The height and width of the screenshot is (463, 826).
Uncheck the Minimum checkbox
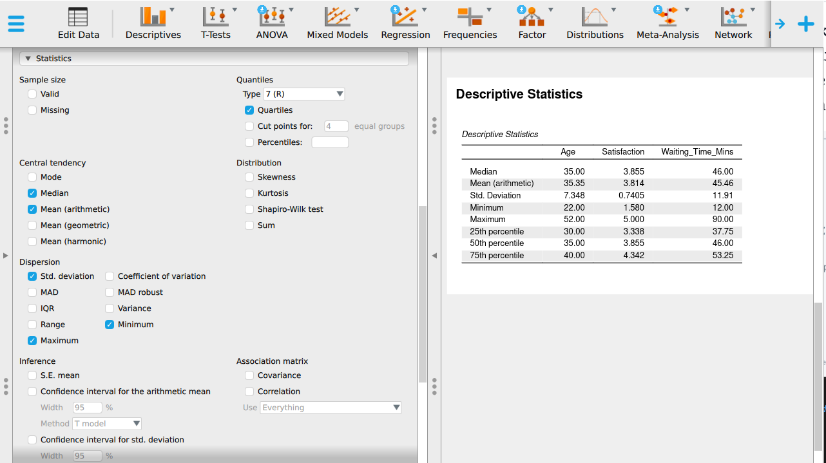(110, 325)
